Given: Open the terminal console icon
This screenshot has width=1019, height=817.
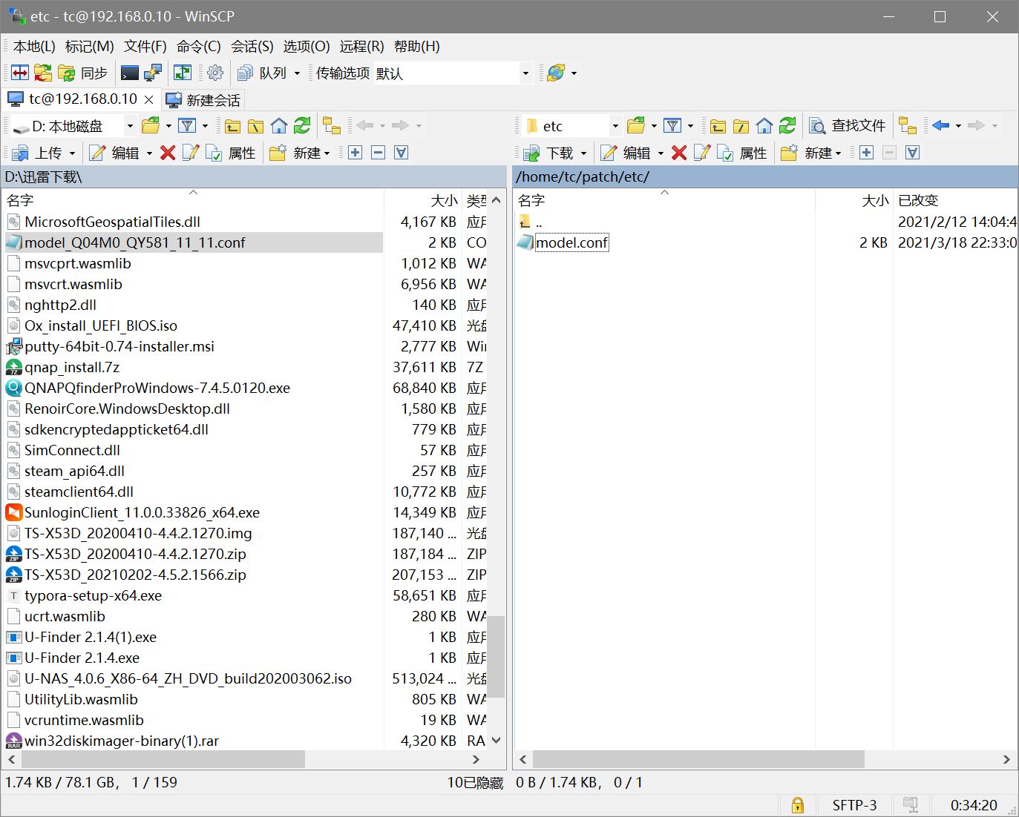Looking at the screenshot, I should [x=129, y=73].
